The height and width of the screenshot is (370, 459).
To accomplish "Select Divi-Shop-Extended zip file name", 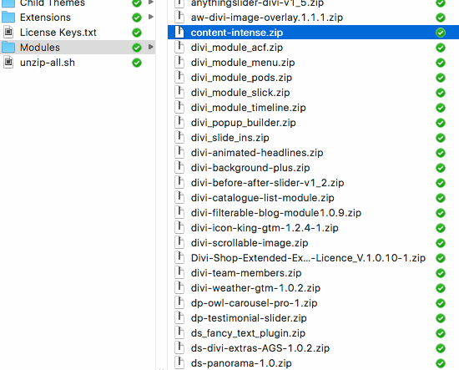I will (308, 258).
